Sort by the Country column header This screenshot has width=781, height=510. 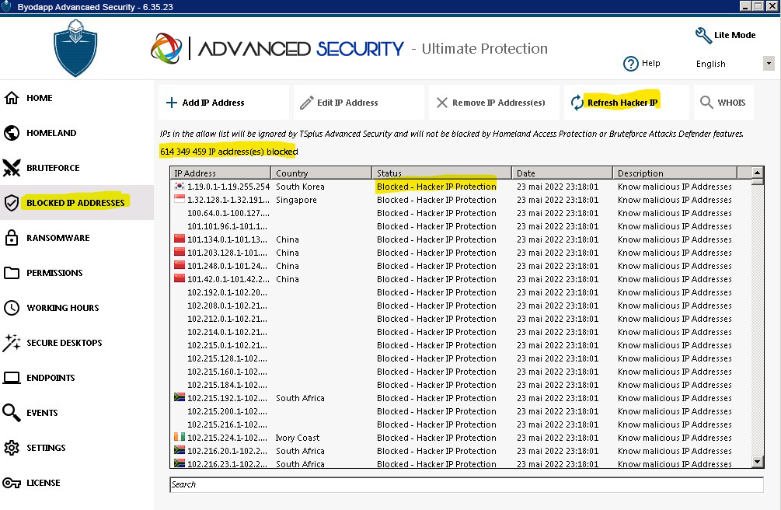tap(322, 173)
